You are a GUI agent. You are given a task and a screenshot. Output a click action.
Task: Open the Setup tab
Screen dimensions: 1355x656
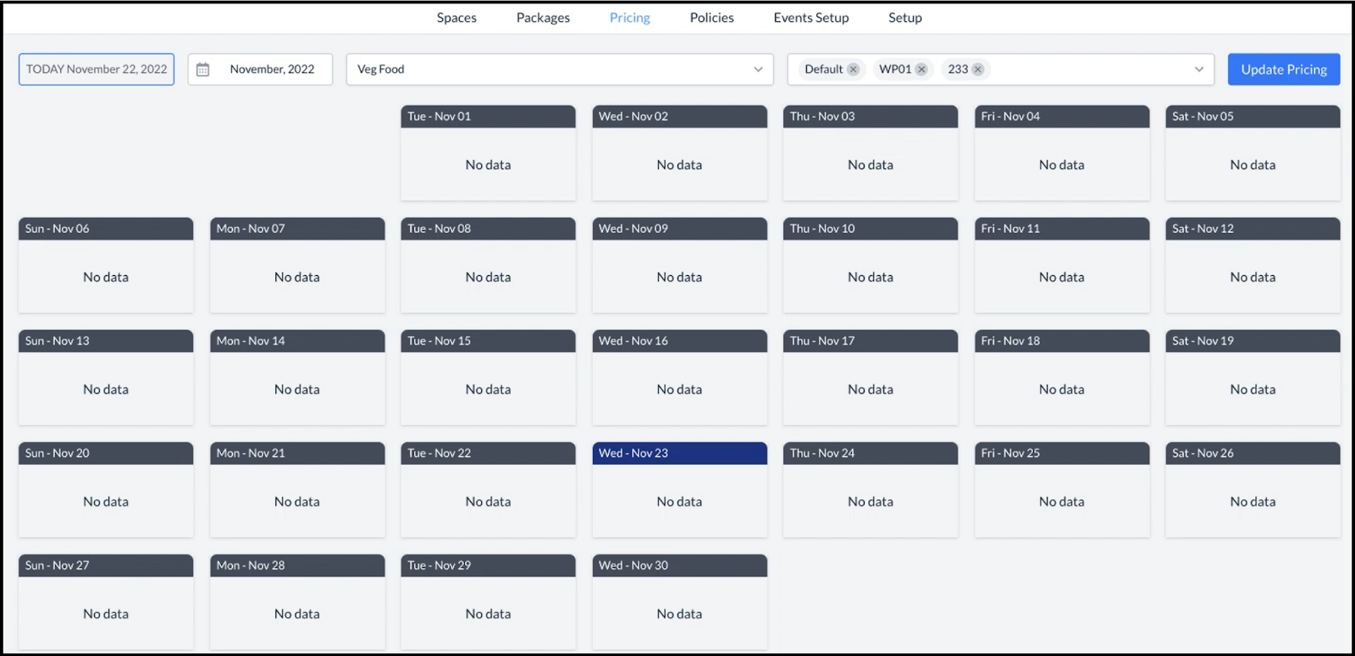(x=904, y=18)
